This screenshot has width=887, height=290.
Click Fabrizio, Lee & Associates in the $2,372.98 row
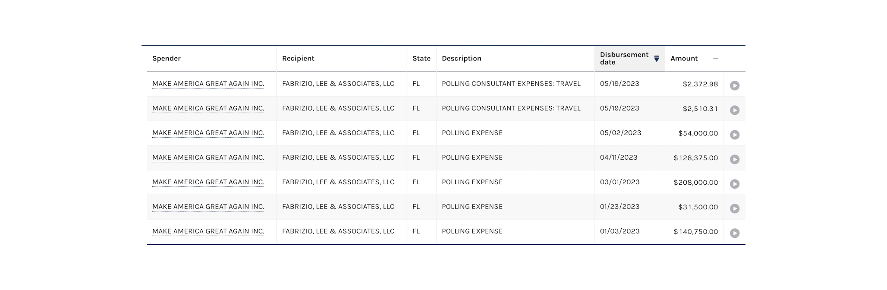pos(338,84)
